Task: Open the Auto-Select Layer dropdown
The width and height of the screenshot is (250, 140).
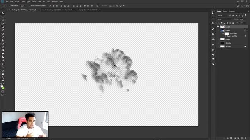Action: tap(23, 6)
